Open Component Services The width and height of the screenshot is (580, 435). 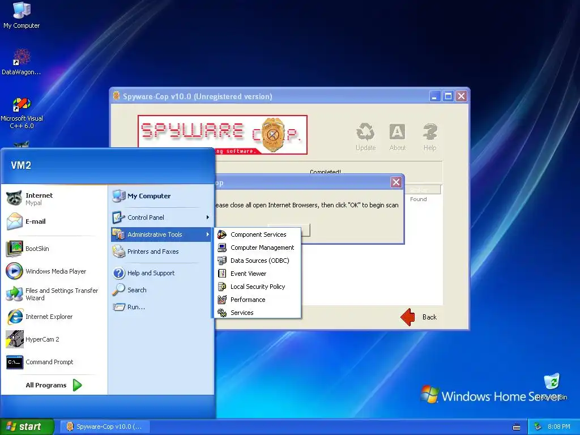pos(258,234)
